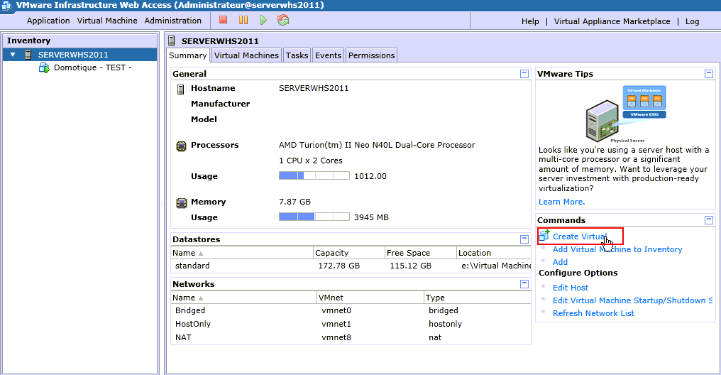721x375 pixels.
Task: Select the Domotique - TEST - virtual machine
Action: tap(92, 67)
